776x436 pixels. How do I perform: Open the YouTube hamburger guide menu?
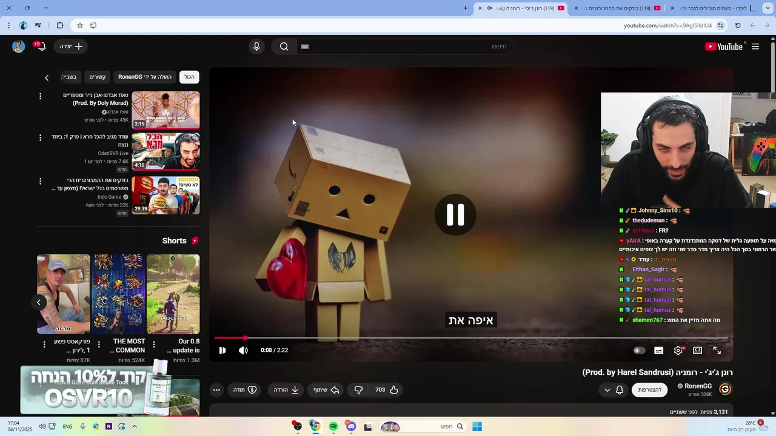(755, 47)
